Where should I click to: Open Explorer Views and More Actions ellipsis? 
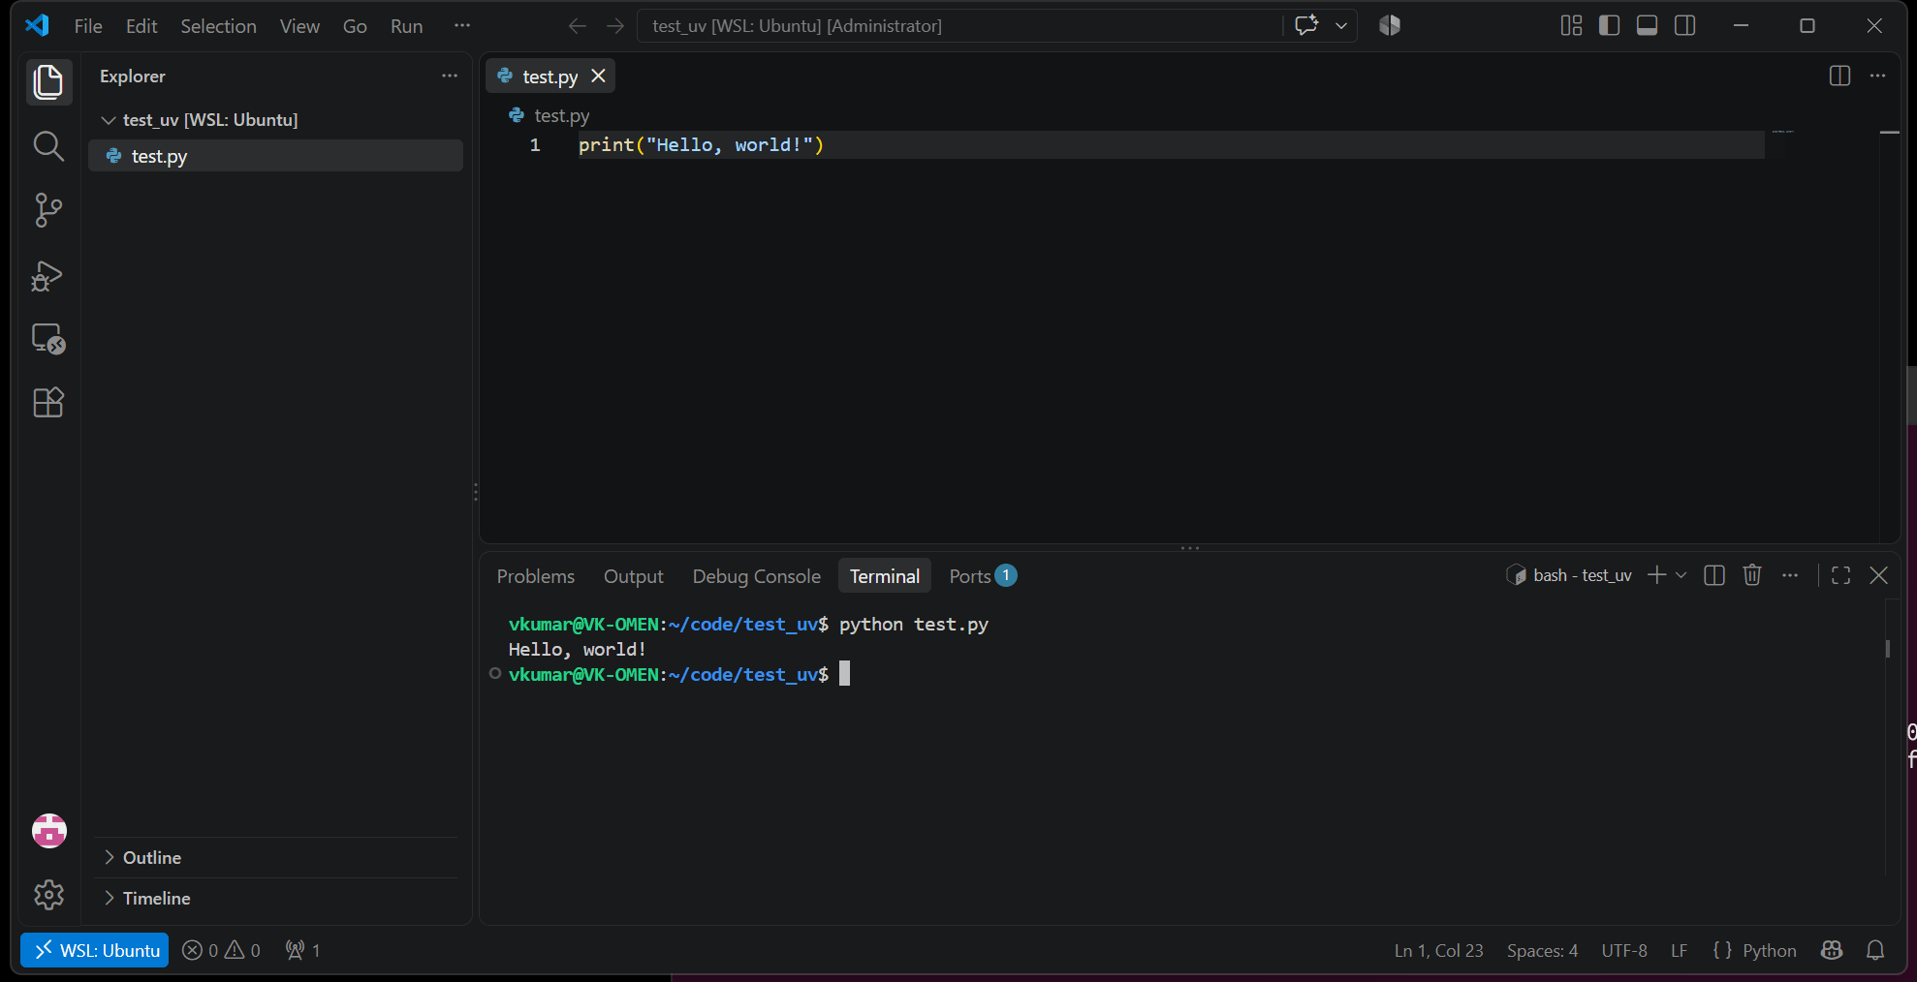450,76
